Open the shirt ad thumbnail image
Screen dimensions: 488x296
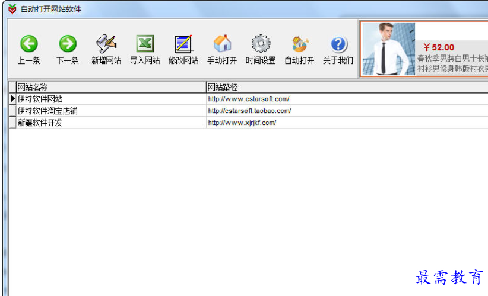(388, 49)
